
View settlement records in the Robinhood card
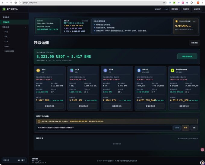(184, 106)
